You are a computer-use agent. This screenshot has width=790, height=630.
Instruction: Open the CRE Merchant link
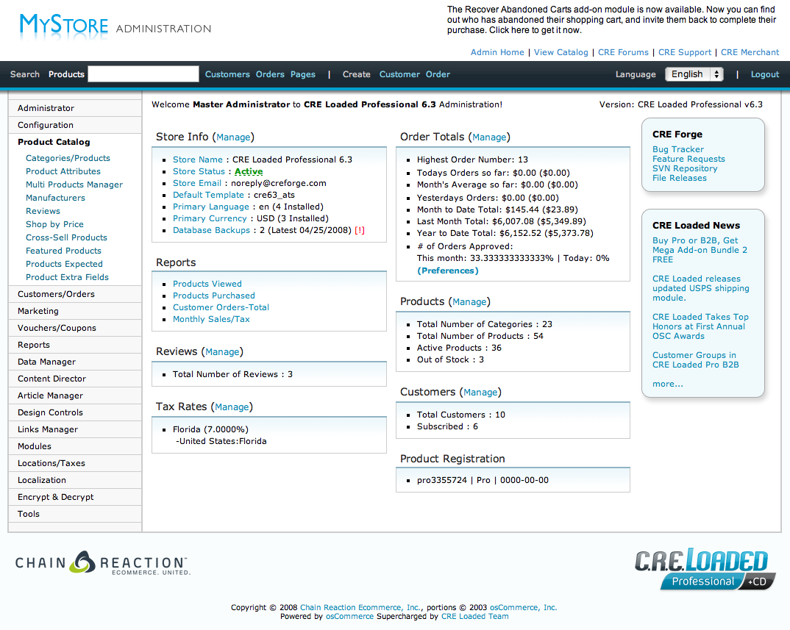(750, 52)
